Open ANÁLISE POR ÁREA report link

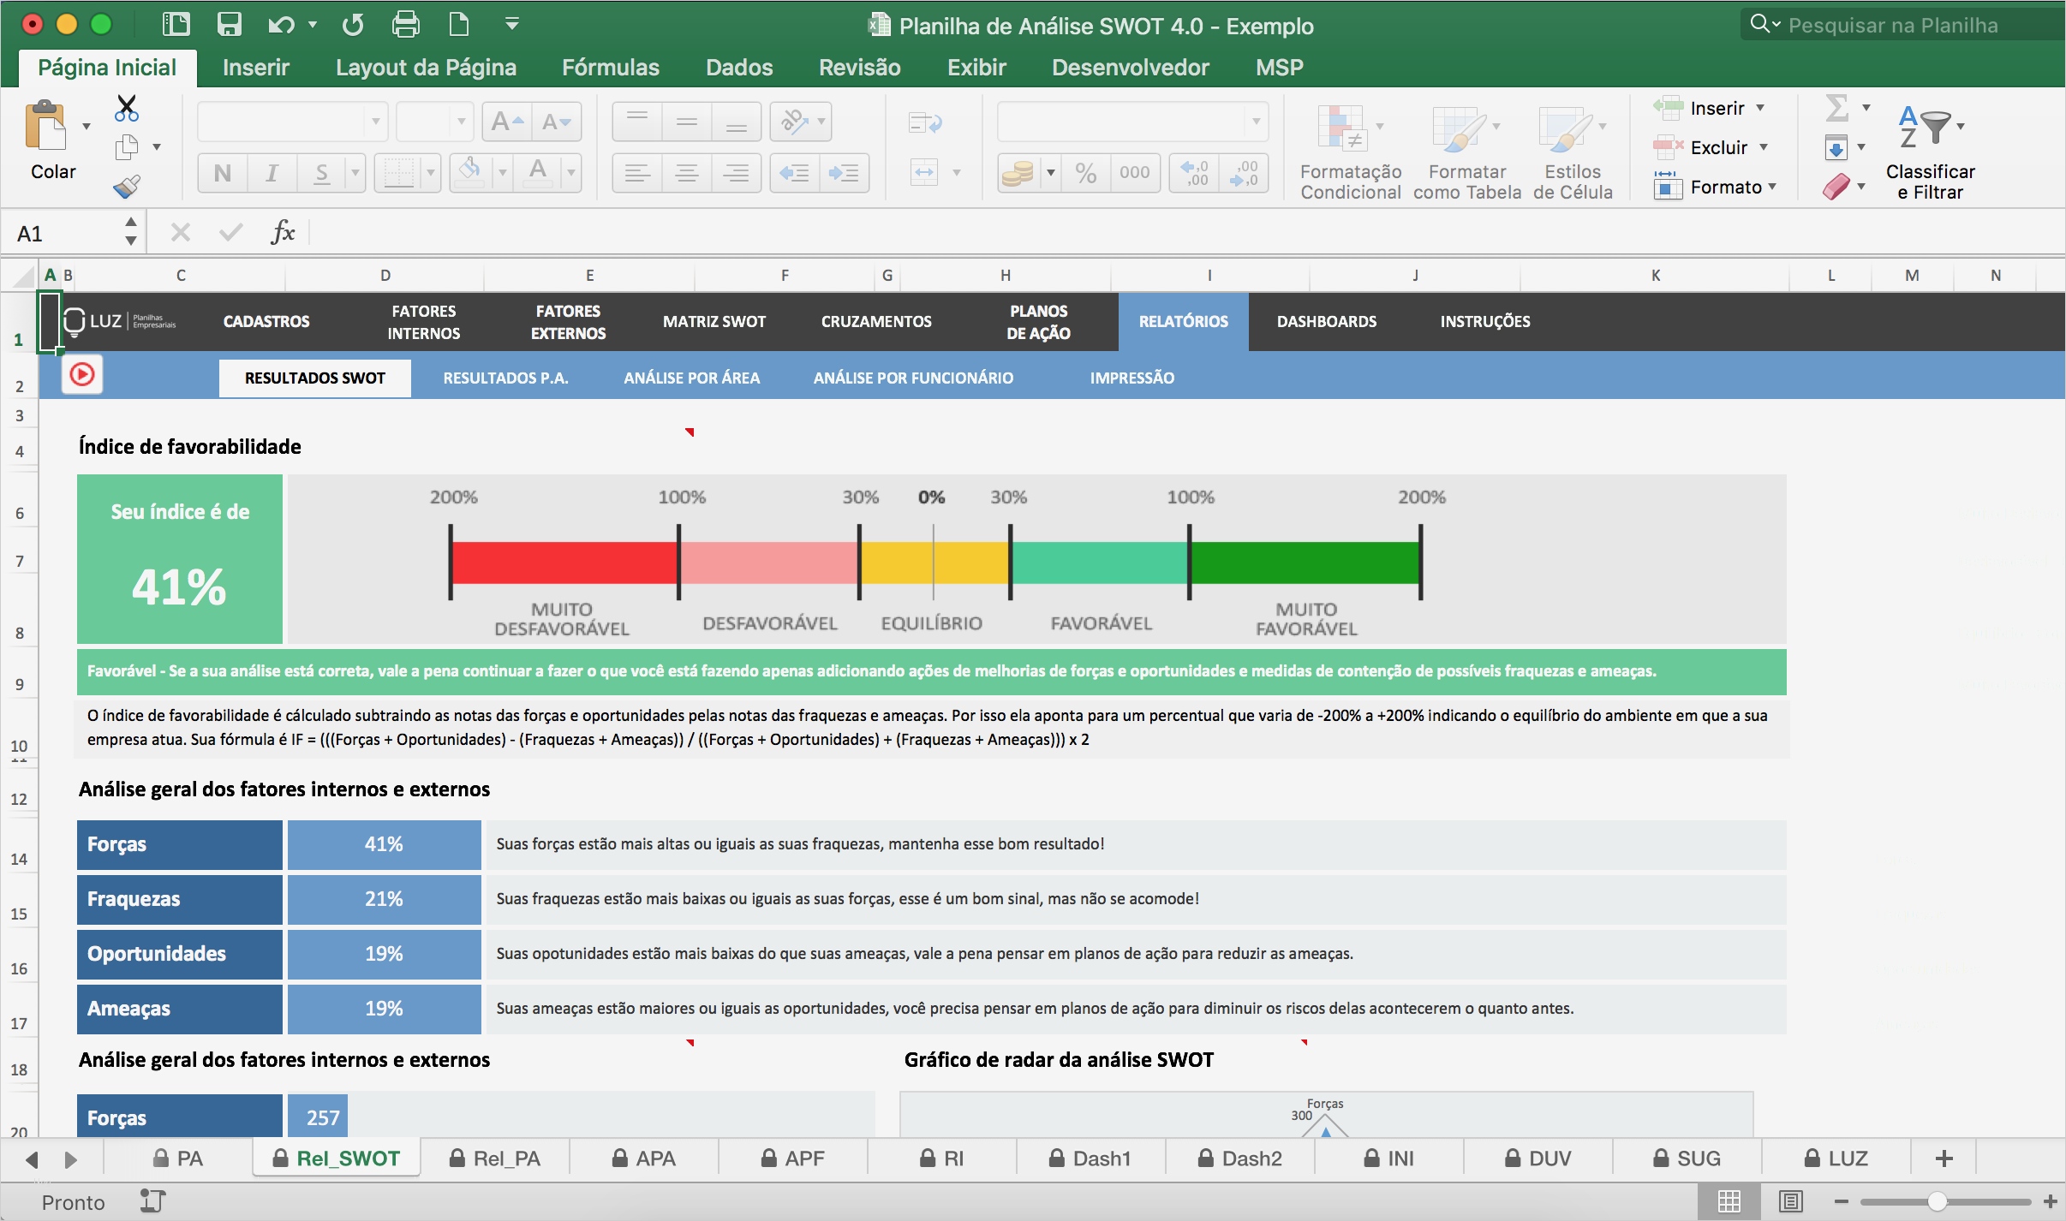tap(691, 378)
